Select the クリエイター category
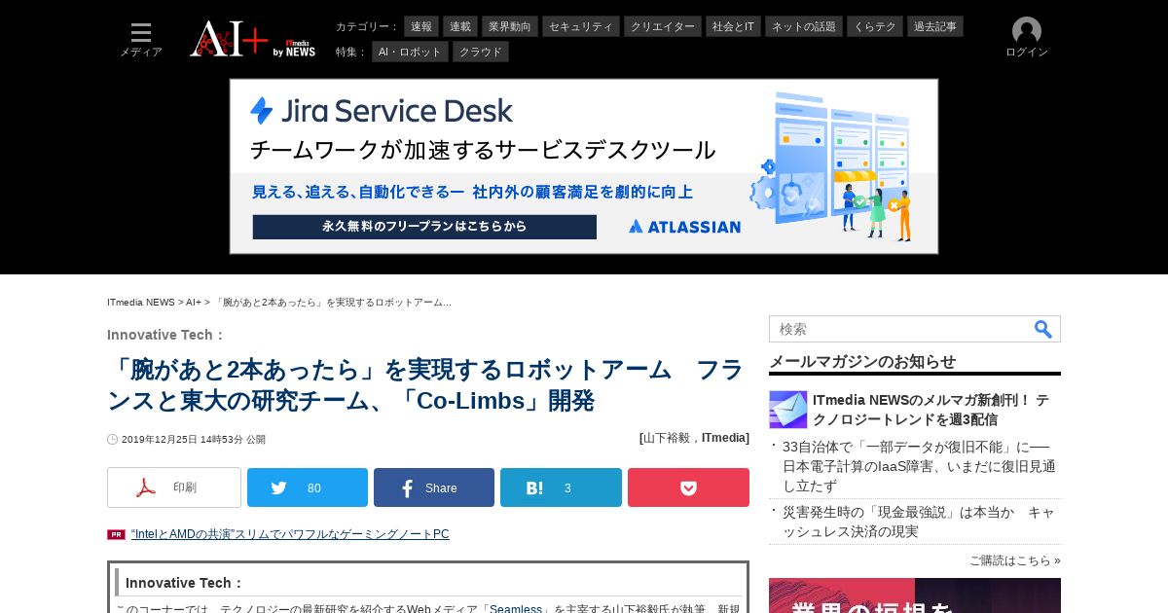Screen dimensions: 1168x613 tap(663, 26)
